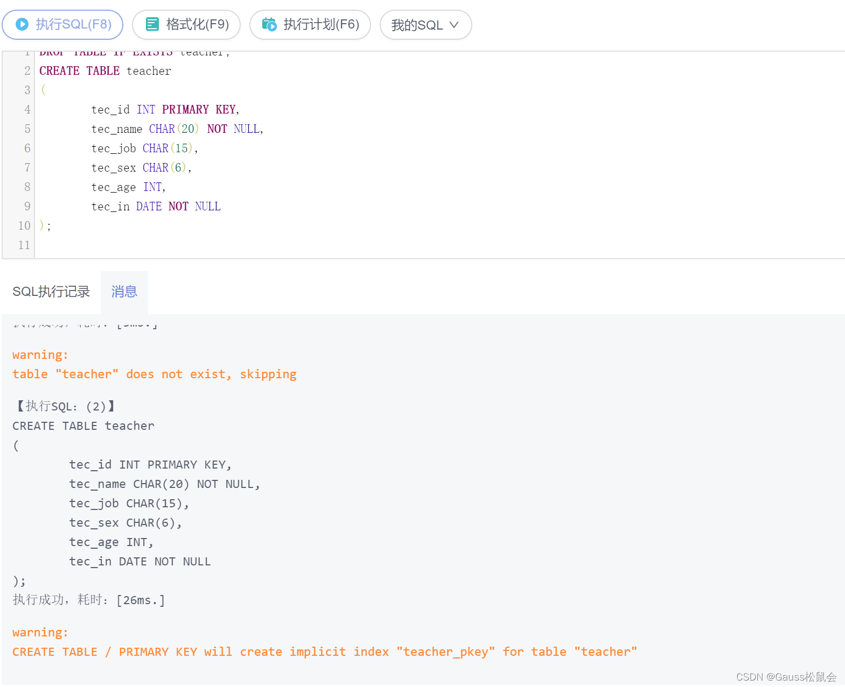Click the 'does not exist, skipping' warning text
Viewport: 845px width, 687px height.
tap(154, 374)
